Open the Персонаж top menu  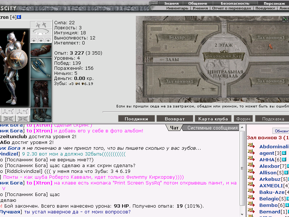[x=274, y=3]
